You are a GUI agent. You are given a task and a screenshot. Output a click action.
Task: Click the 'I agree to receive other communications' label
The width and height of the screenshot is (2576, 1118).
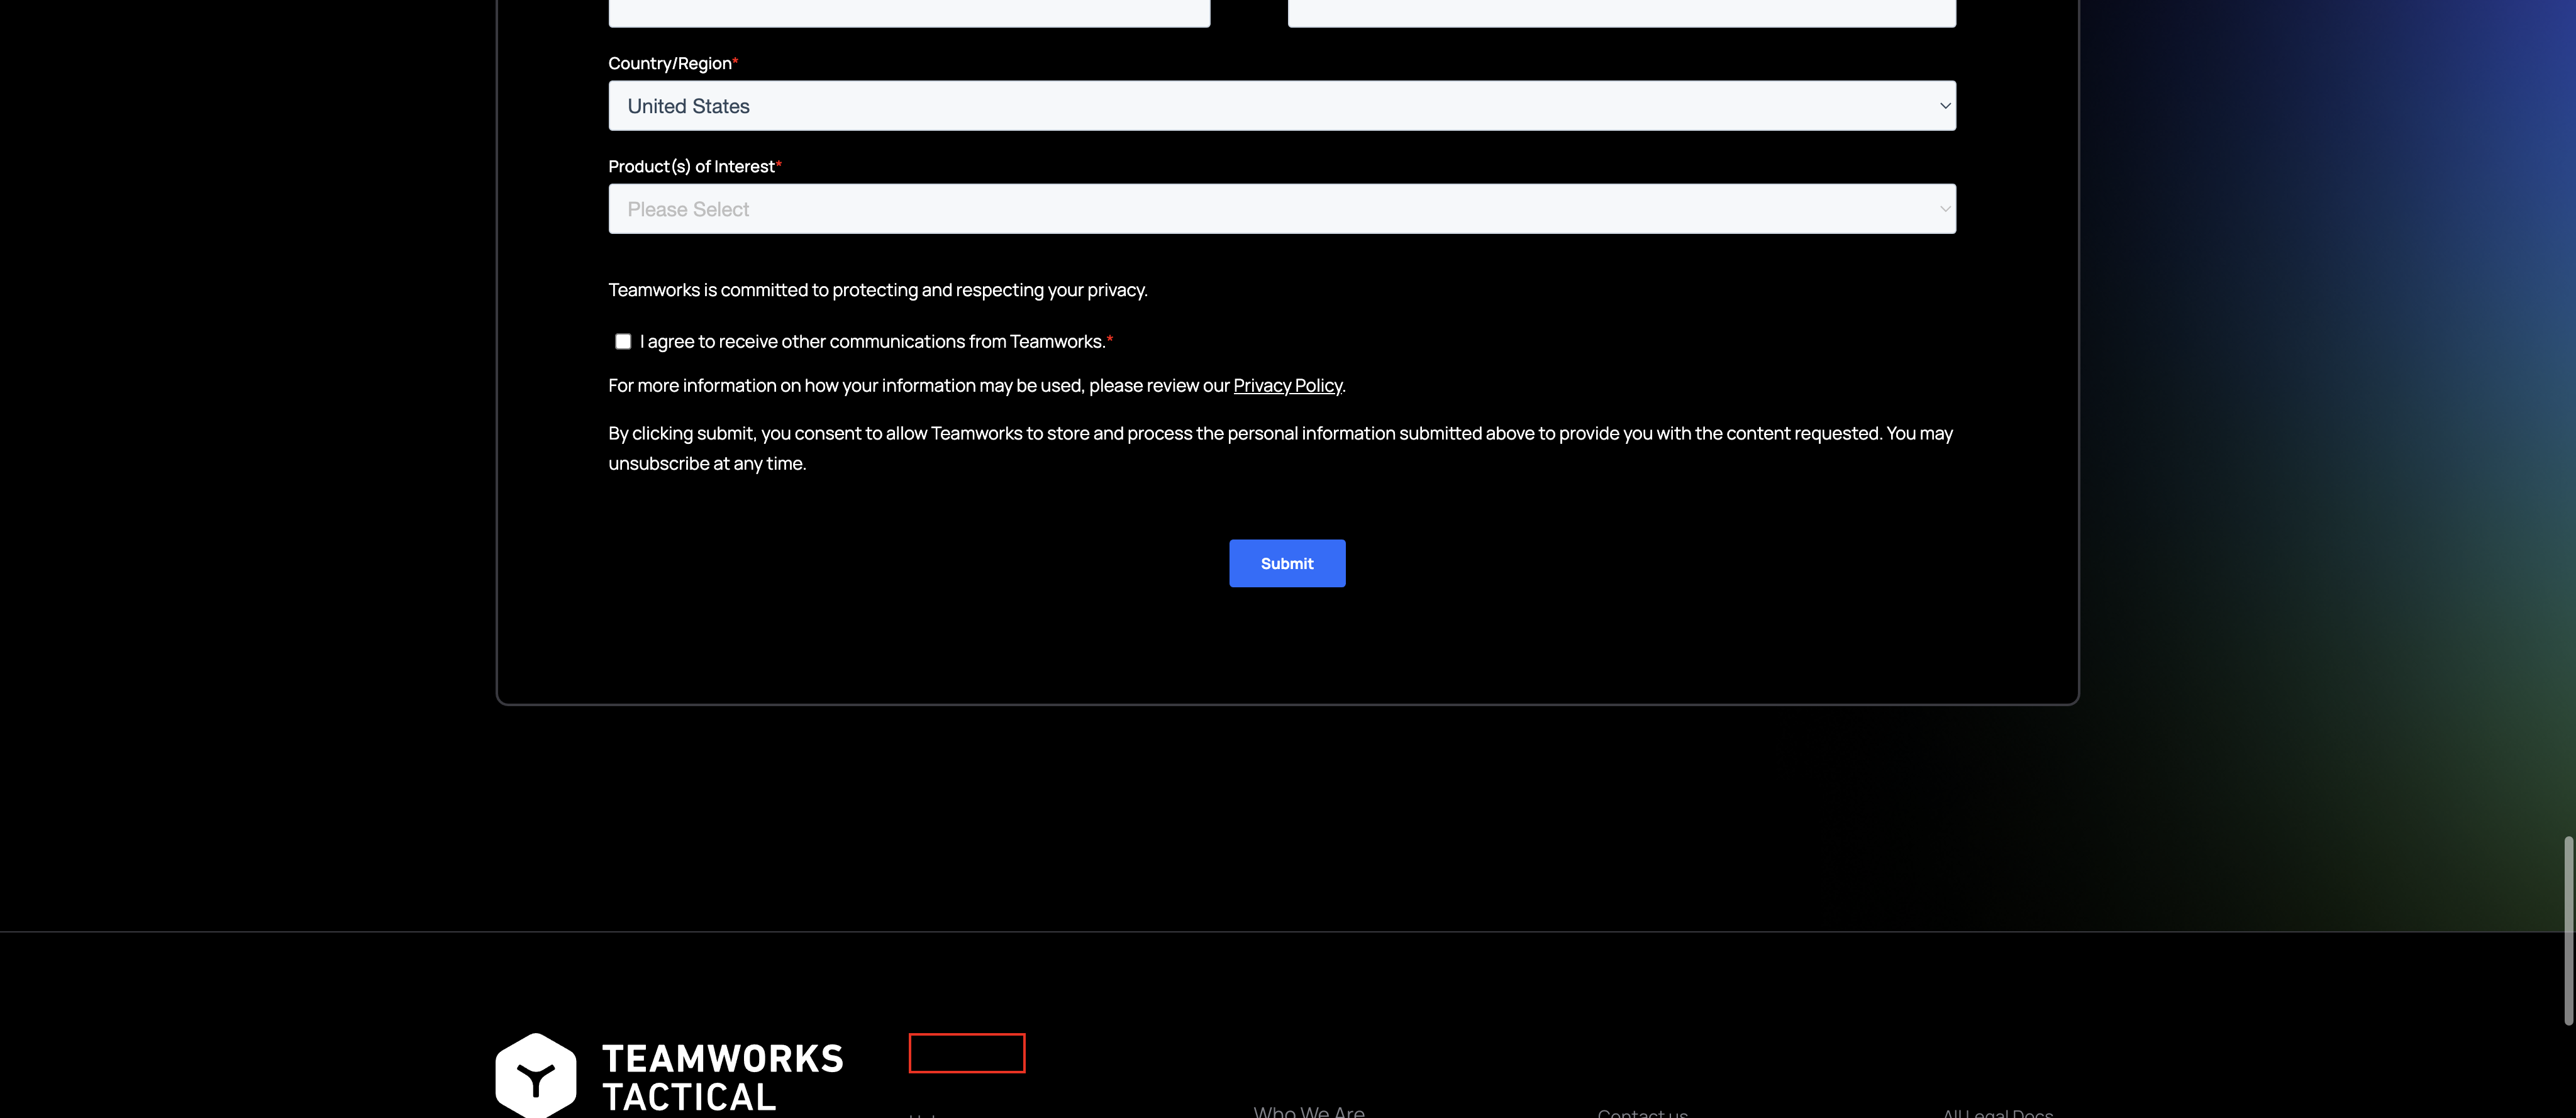[x=872, y=342]
